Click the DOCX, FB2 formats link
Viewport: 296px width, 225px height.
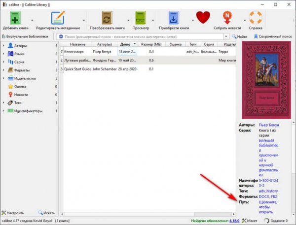[268, 196]
